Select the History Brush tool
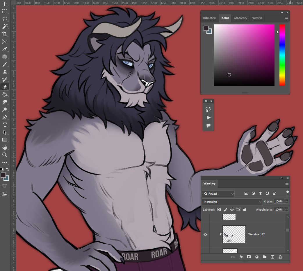Screen dimensions: 303x271 tap(5, 79)
